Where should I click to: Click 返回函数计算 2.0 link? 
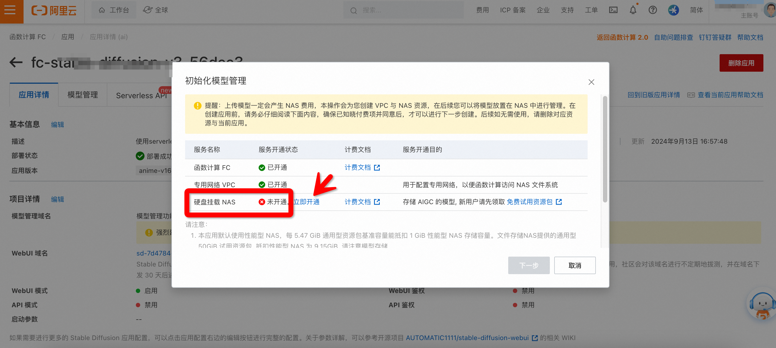click(x=622, y=37)
